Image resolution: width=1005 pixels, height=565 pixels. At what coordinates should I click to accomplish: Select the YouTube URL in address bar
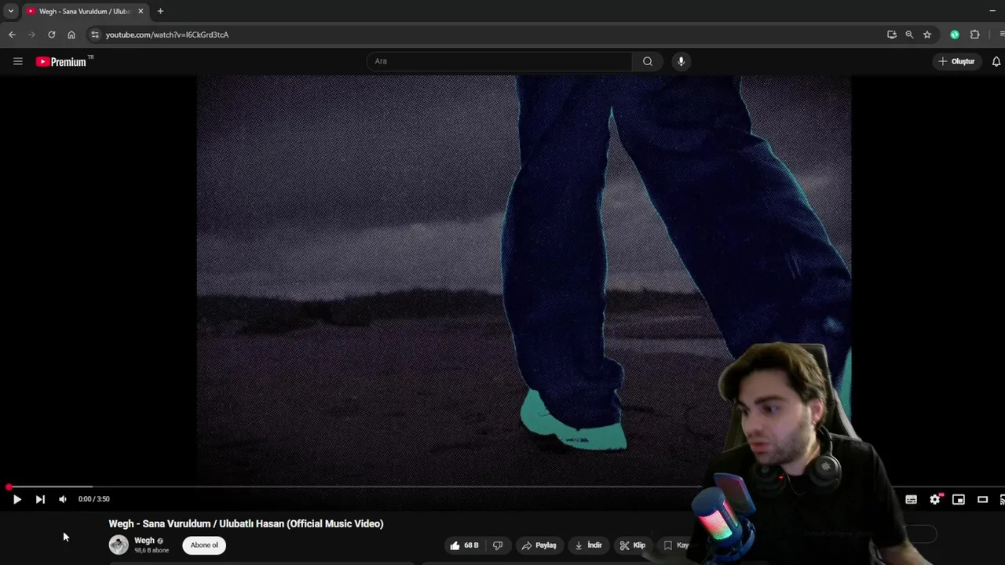pyautogui.click(x=167, y=35)
